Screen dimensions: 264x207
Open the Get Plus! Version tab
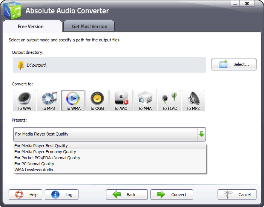(x=89, y=26)
